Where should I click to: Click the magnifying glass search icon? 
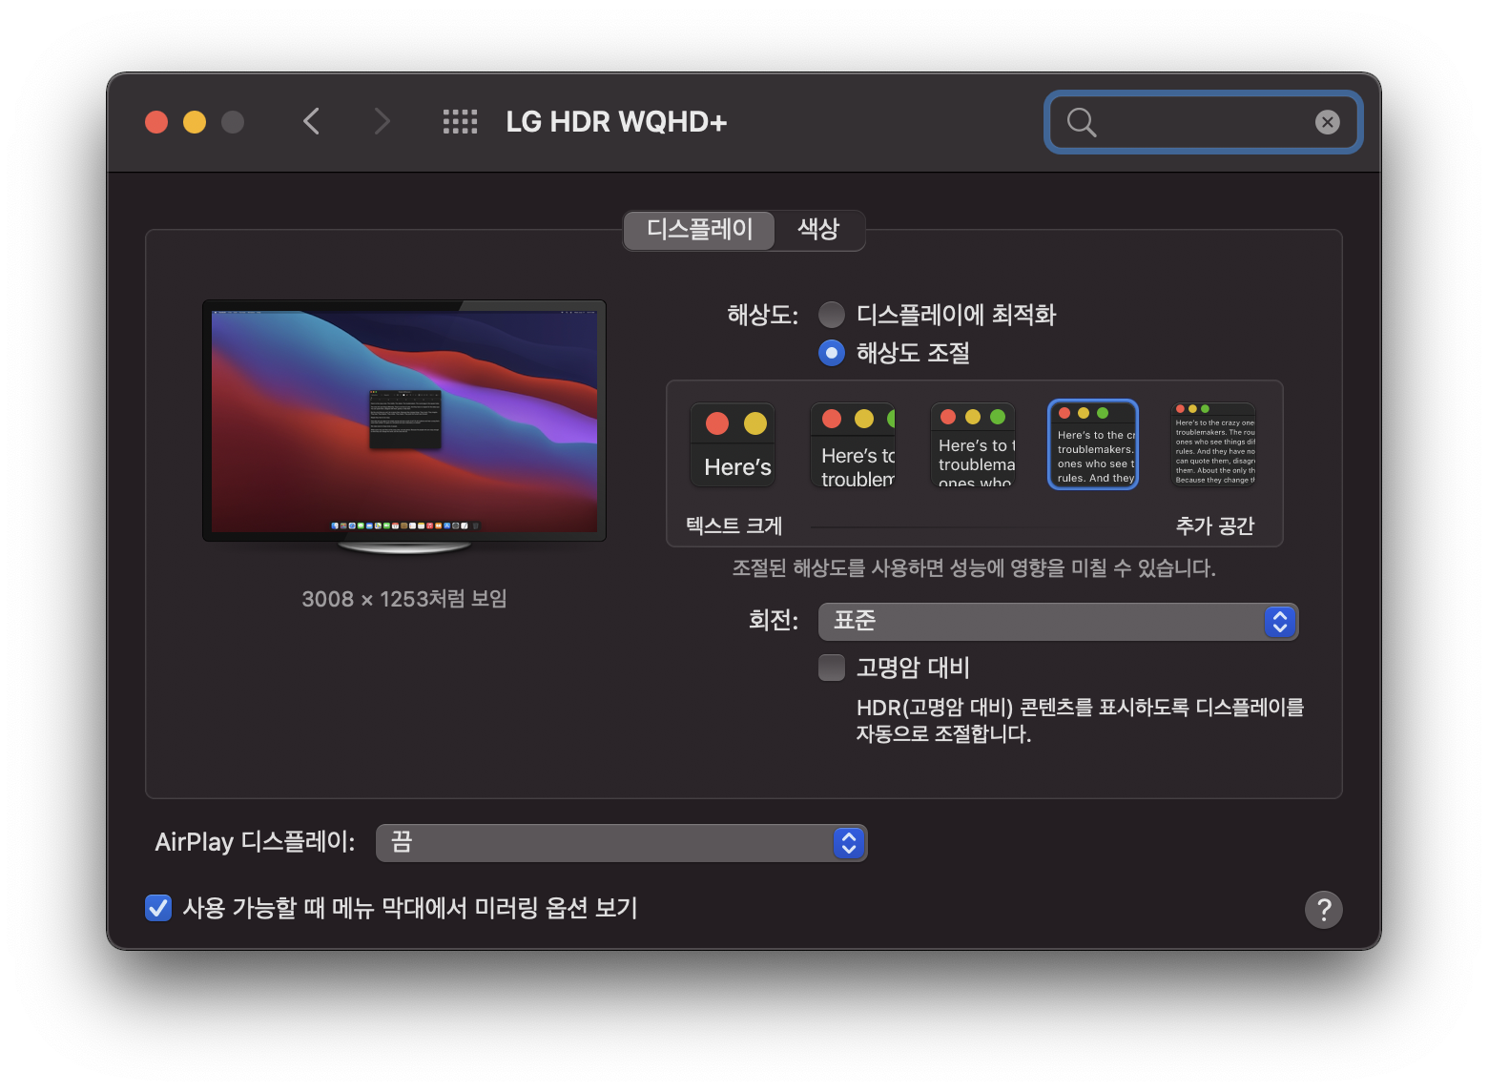tap(1082, 122)
